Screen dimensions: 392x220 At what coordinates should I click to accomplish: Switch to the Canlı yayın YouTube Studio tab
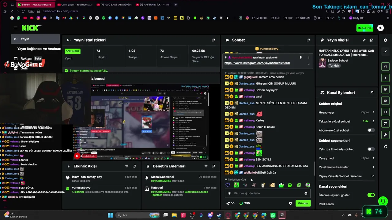pos(75,5)
